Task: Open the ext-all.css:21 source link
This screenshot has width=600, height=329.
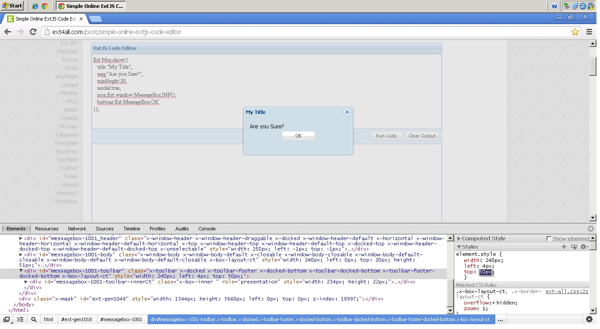Action: click(567, 291)
